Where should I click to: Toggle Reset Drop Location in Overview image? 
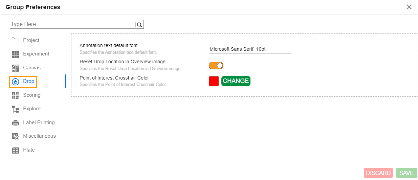pyautogui.click(x=216, y=66)
